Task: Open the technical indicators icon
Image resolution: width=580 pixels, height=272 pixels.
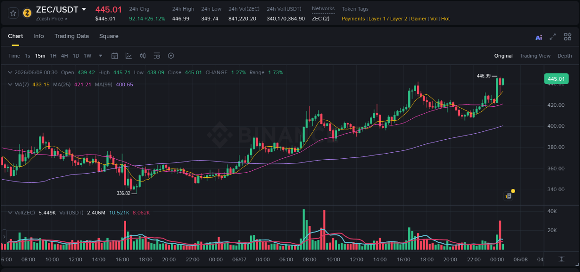Action: 129,56
